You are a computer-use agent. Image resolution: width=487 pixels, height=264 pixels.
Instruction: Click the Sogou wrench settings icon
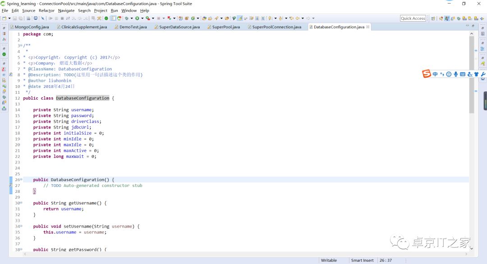pyautogui.click(x=483, y=74)
